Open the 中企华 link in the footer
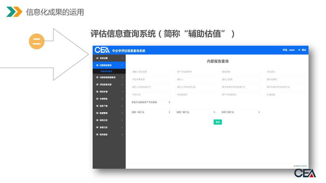Image resolution: width=326 pixels, height=183 pixels. tap(304, 166)
